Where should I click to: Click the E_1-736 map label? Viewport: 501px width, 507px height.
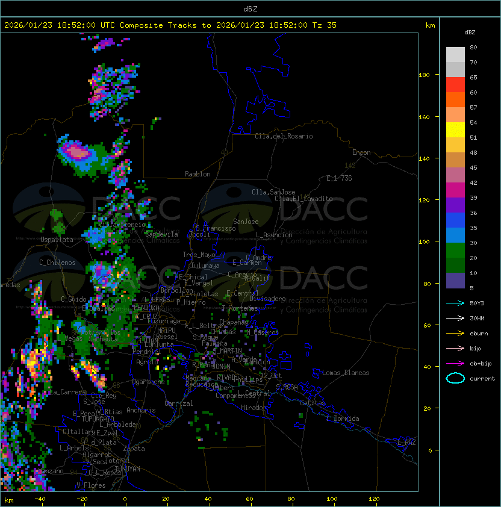point(339,178)
